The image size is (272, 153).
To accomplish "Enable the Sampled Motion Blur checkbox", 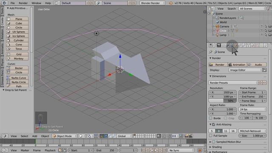I will (x=214, y=142).
